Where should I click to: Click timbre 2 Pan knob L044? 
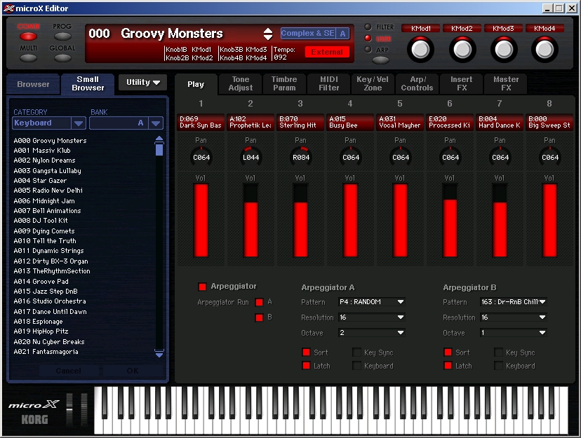coord(251,157)
